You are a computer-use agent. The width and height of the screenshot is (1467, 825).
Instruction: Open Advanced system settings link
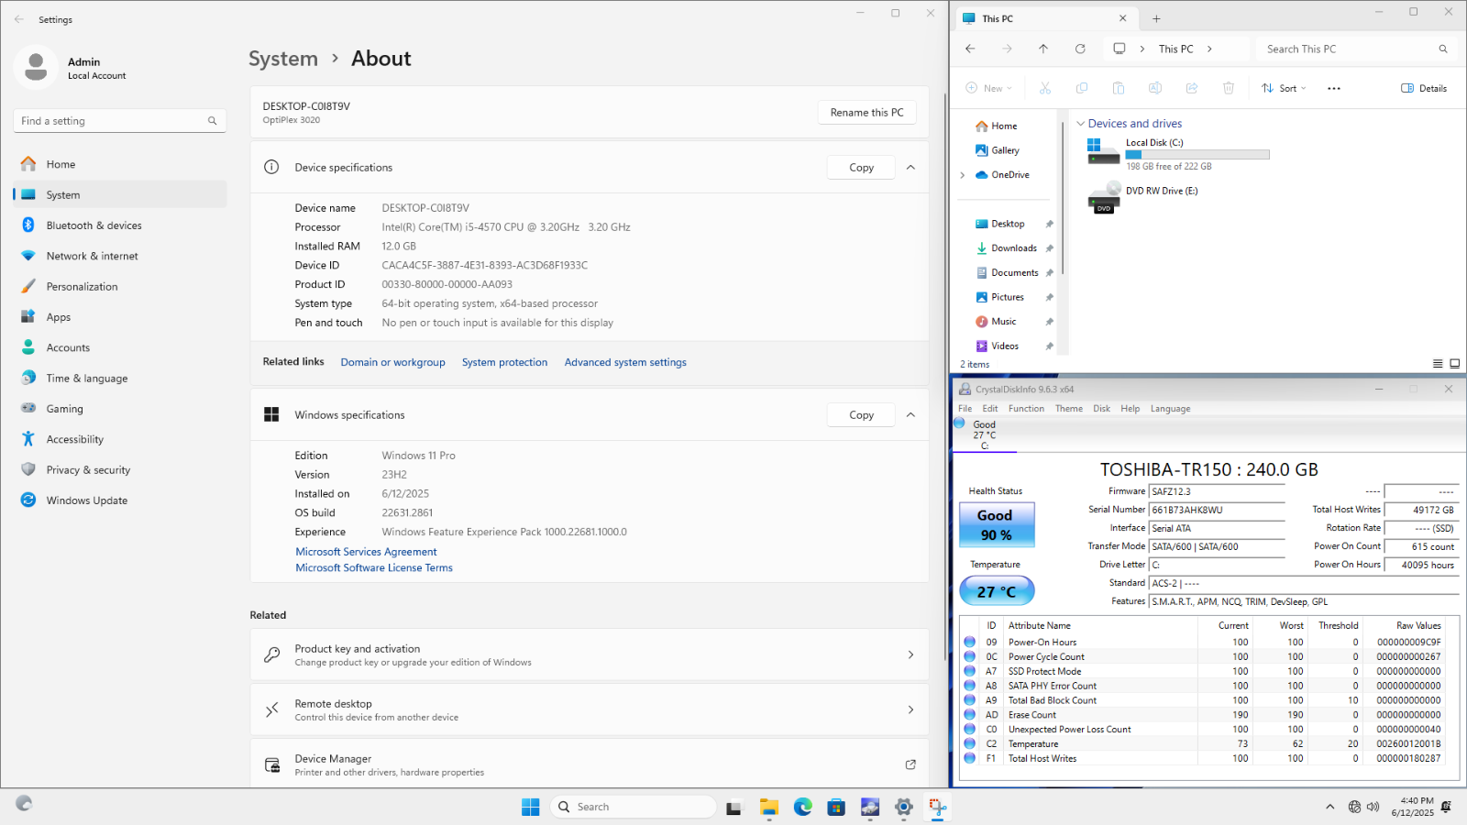tap(625, 362)
